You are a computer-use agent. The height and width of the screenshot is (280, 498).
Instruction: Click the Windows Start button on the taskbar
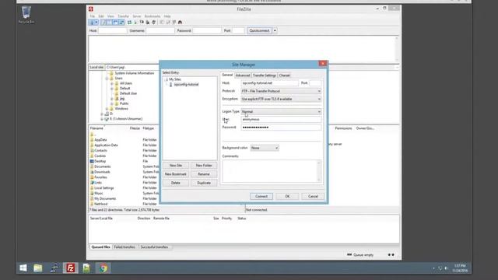[x=23, y=268]
